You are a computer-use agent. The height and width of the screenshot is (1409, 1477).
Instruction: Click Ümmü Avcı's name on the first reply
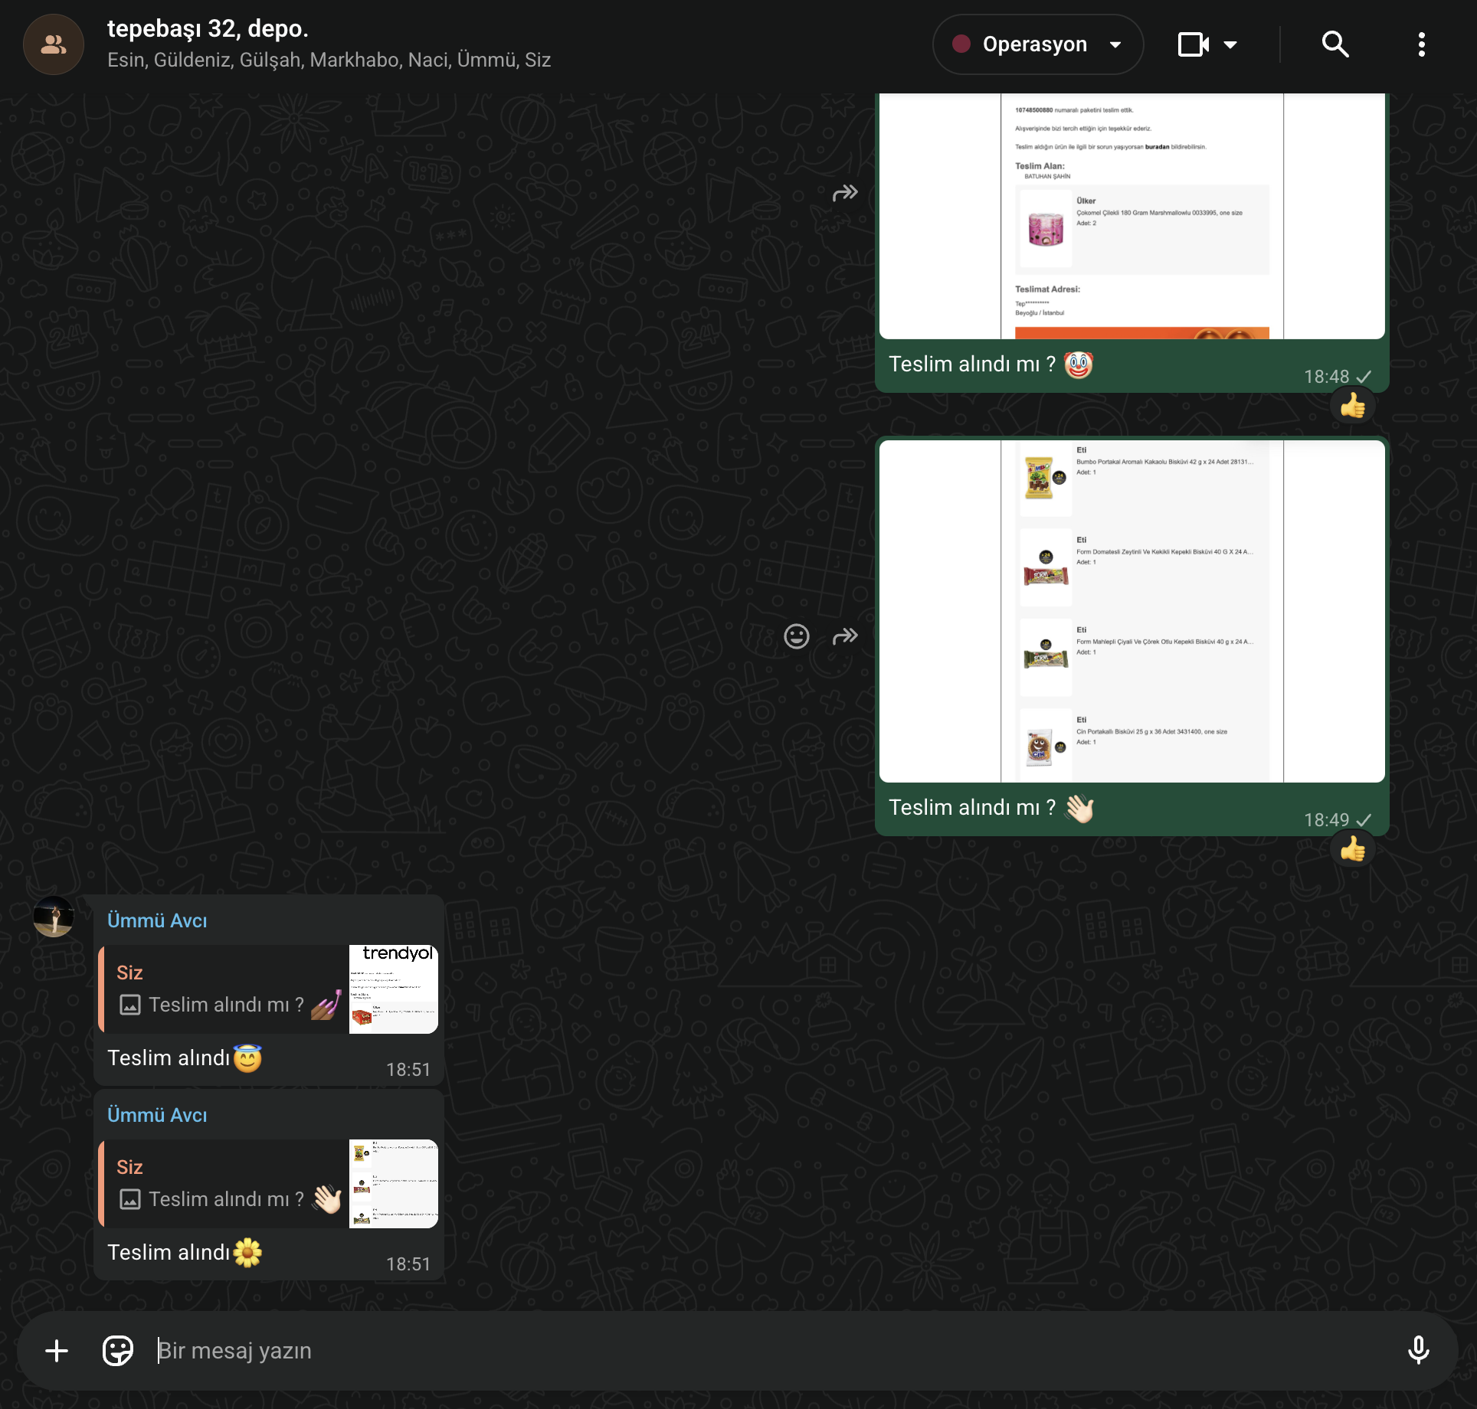pos(157,920)
